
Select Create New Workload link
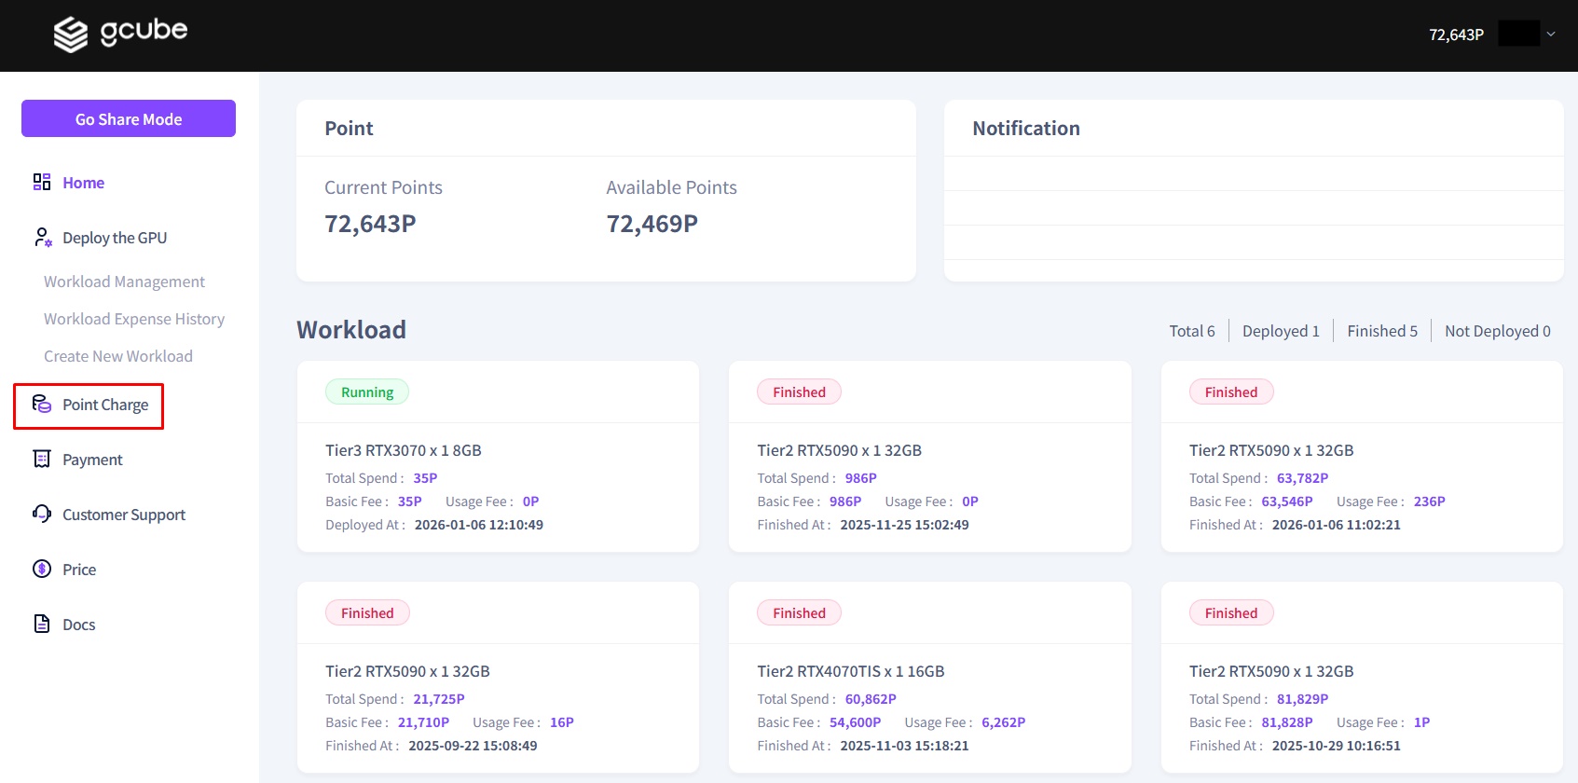pos(118,356)
